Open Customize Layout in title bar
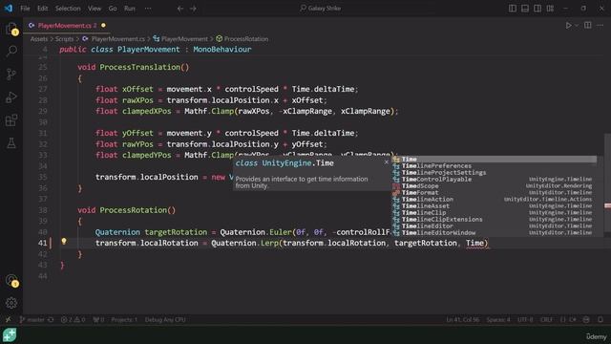The height and width of the screenshot is (344, 611). point(550,9)
